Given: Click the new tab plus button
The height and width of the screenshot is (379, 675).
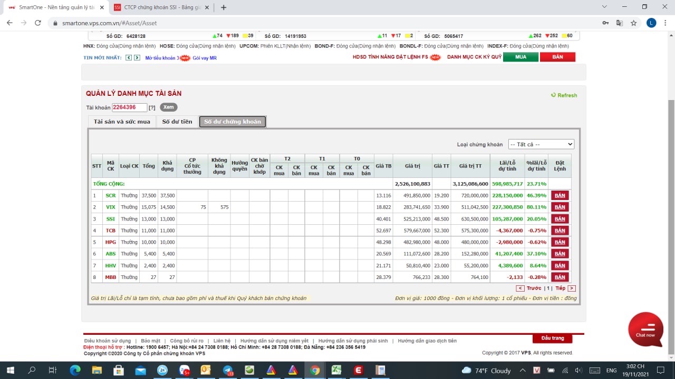Looking at the screenshot, I should click(224, 7).
